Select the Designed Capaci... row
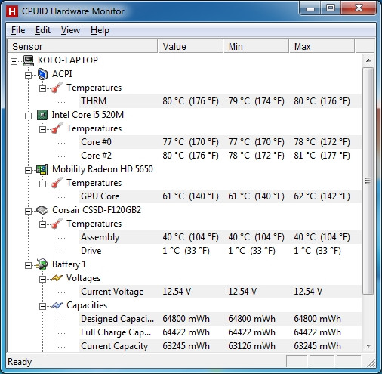 [220, 319]
